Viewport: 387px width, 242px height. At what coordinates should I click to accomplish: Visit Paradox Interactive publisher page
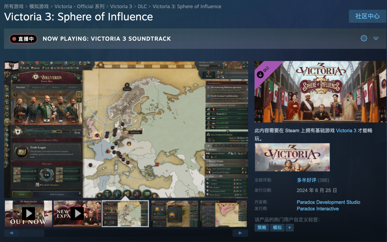(x=317, y=209)
